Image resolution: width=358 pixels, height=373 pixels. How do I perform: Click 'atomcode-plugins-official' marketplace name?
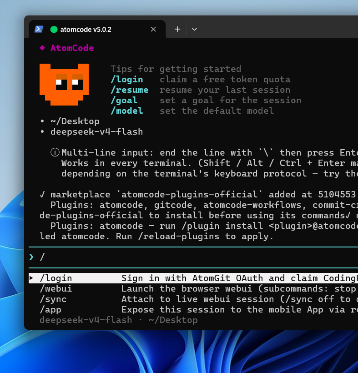[x=190, y=194]
